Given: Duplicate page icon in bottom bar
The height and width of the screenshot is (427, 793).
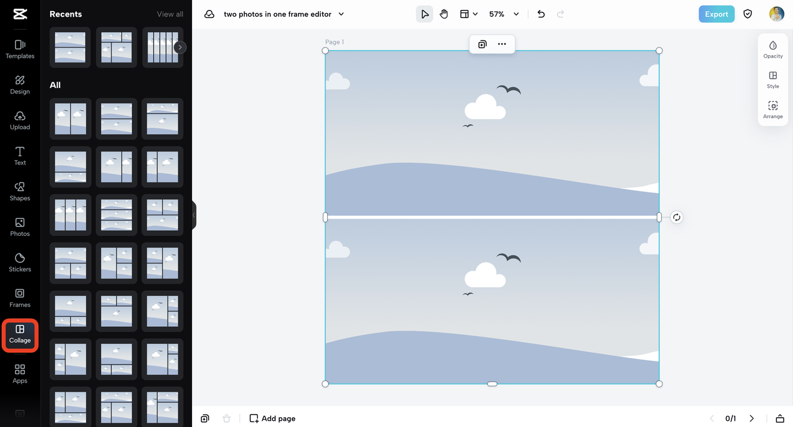Looking at the screenshot, I should pos(205,418).
